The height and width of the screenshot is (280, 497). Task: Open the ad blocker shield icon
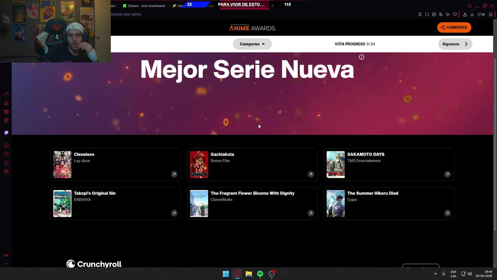(434, 14)
